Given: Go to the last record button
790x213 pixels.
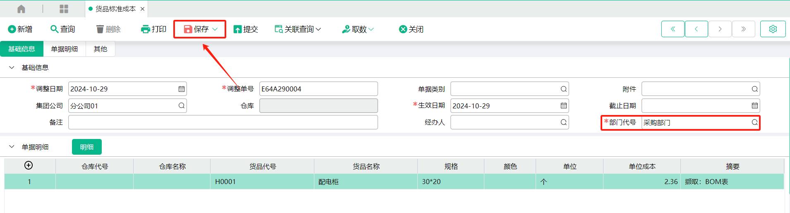Looking at the screenshot, I should click(743, 29).
